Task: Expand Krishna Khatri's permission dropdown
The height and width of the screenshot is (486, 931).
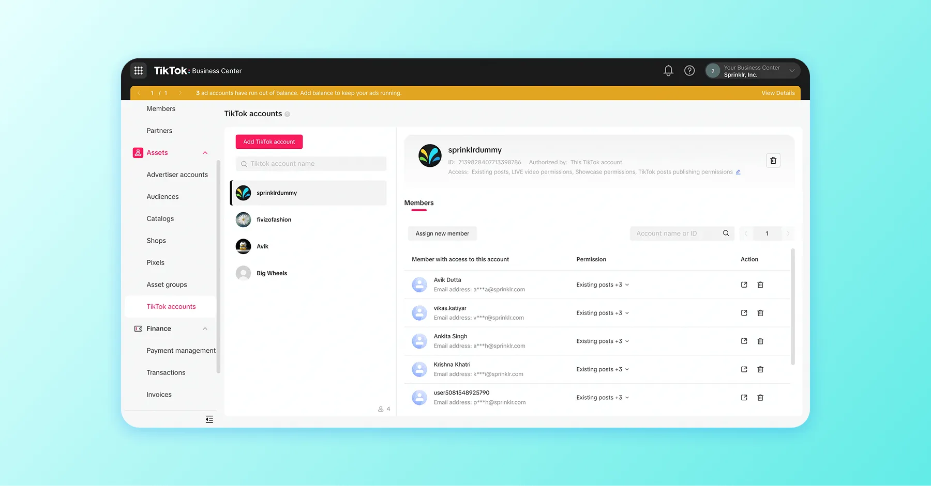Action: pyautogui.click(x=603, y=369)
